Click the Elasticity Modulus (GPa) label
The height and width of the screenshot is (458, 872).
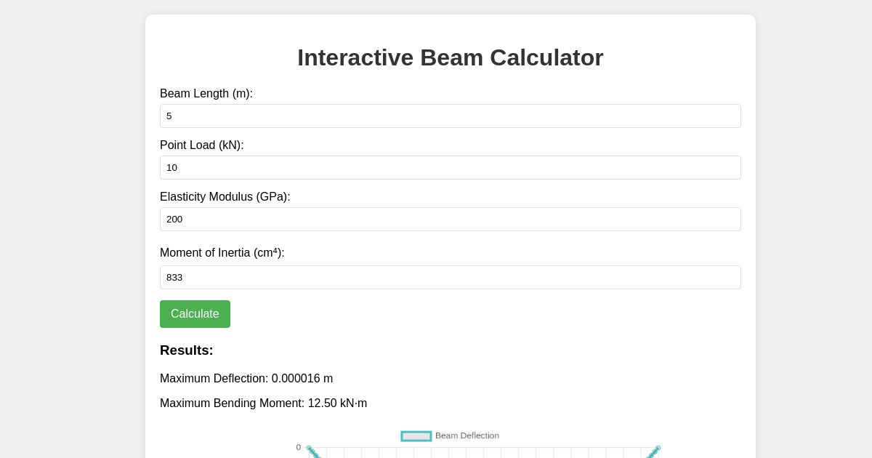click(x=225, y=196)
